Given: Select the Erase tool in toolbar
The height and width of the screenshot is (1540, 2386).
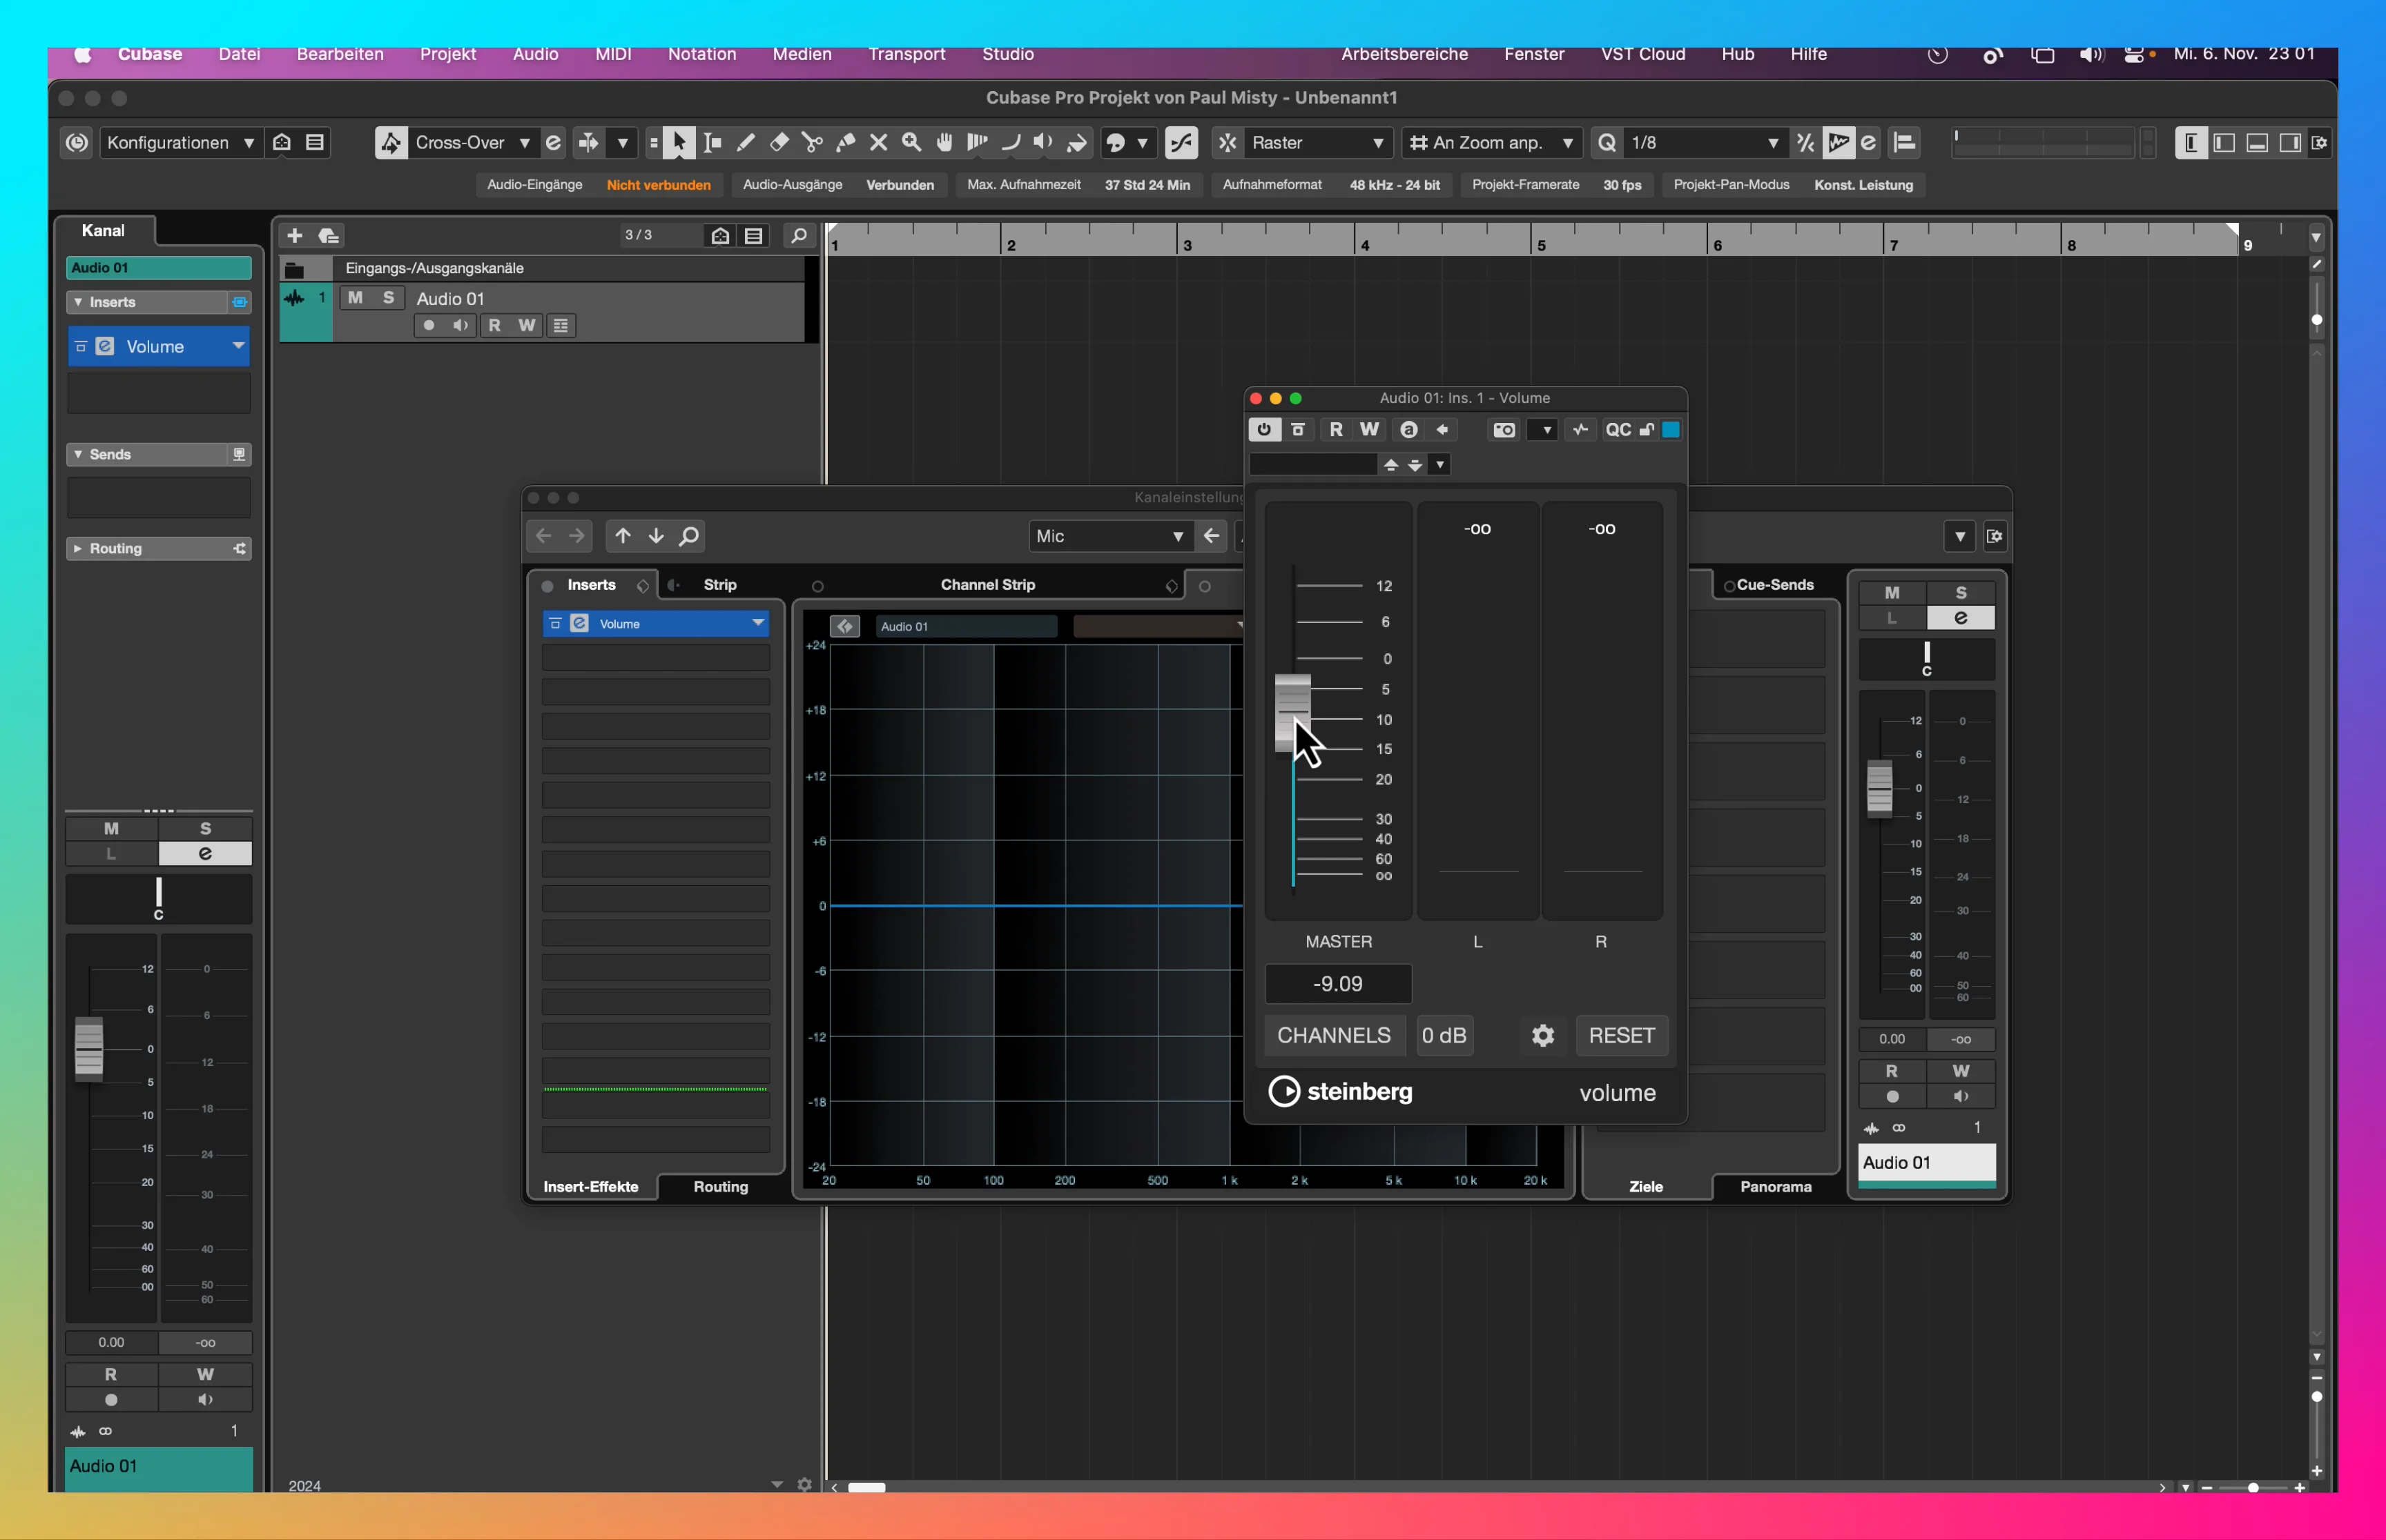Looking at the screenshot, I should 778,143.
